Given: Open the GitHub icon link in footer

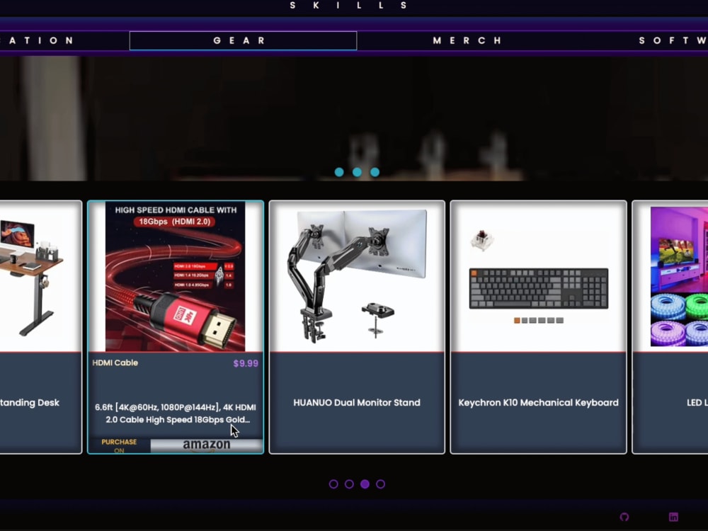Looking at the screenshot, I should tap(624, 517).
